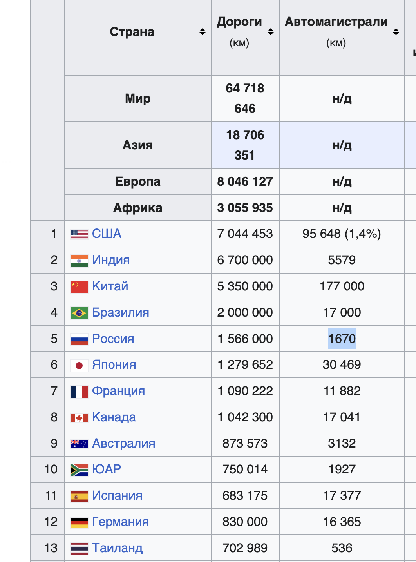
Task: Click the Brazil flag icon
Action: tap(79, 313)
